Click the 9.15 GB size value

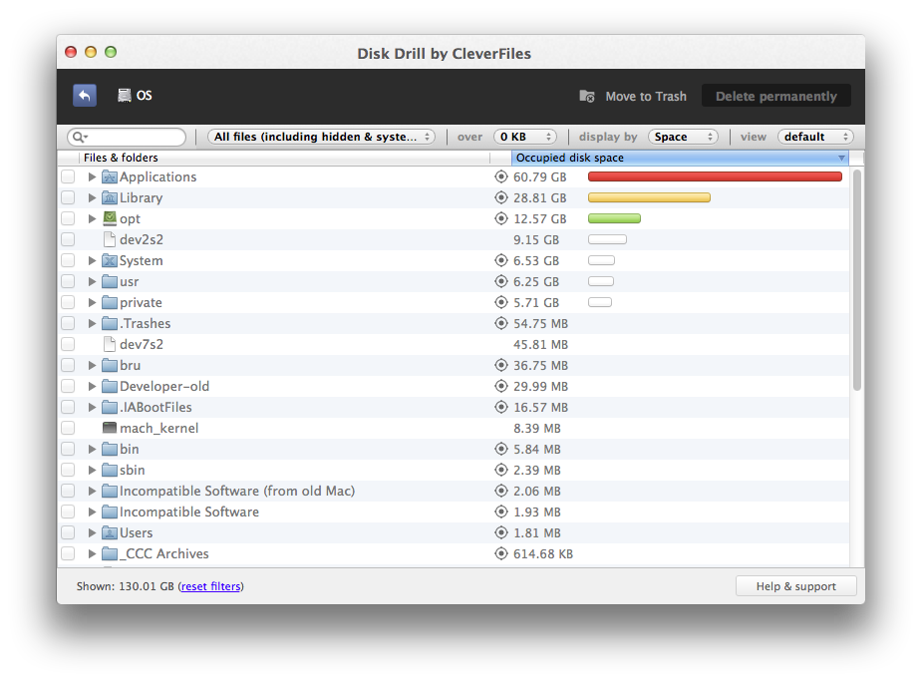click(535, 239)
